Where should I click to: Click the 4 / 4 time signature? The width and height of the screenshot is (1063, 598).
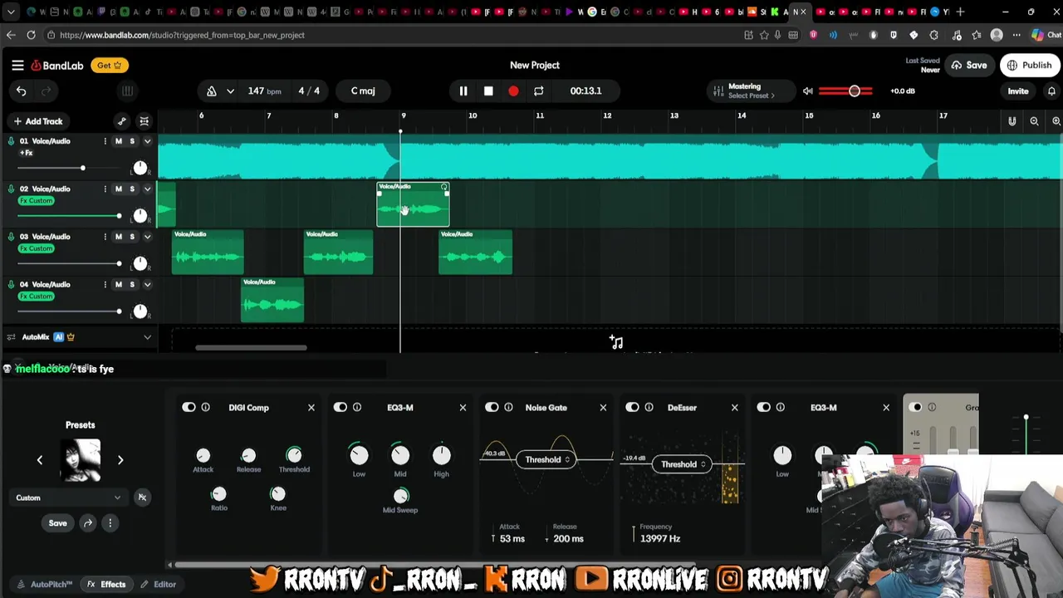point(309,91)
